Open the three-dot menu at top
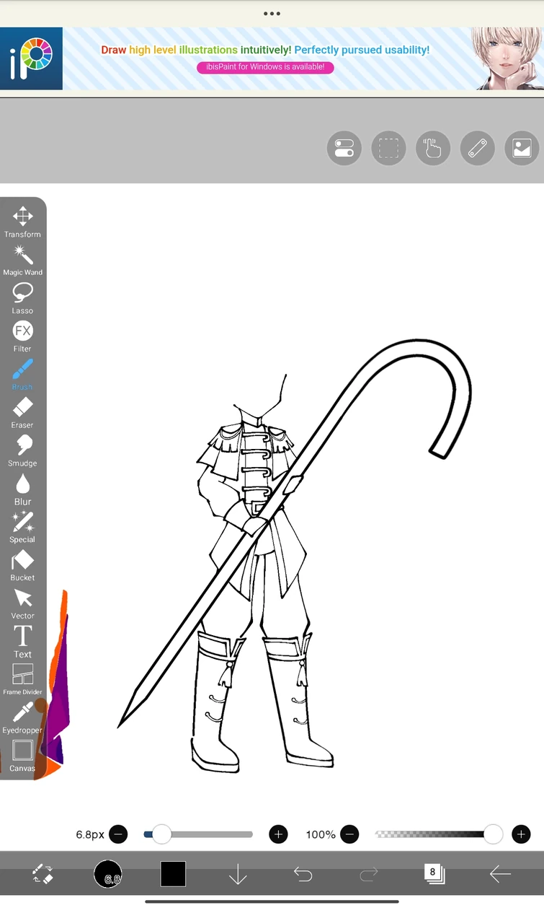Screen dimensions: 544x908 click(272, 13)
